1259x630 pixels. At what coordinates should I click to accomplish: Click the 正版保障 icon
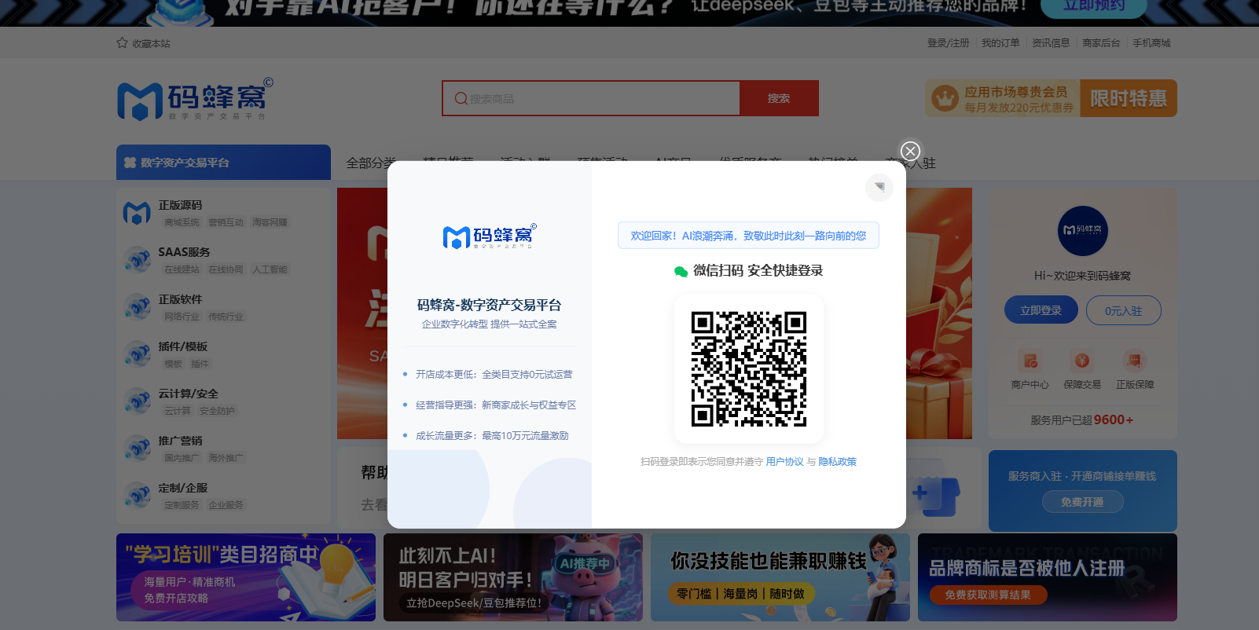(1135, 361)
